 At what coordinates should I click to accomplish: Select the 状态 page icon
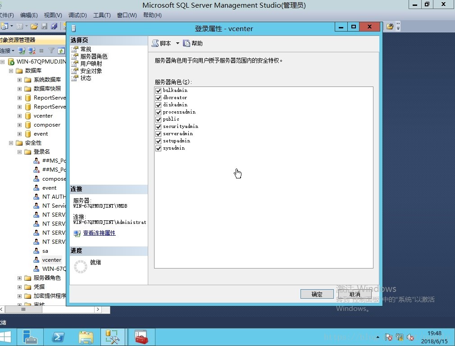tap(75, 78)
